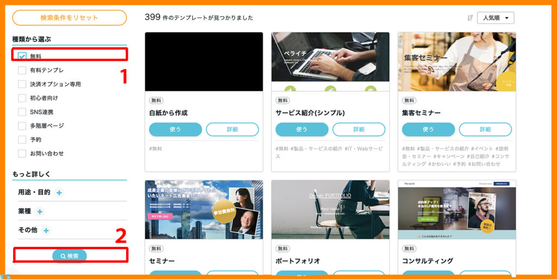Expand 用途・目的 with its plus icon
557x279 pixels.
pos(59,193)
